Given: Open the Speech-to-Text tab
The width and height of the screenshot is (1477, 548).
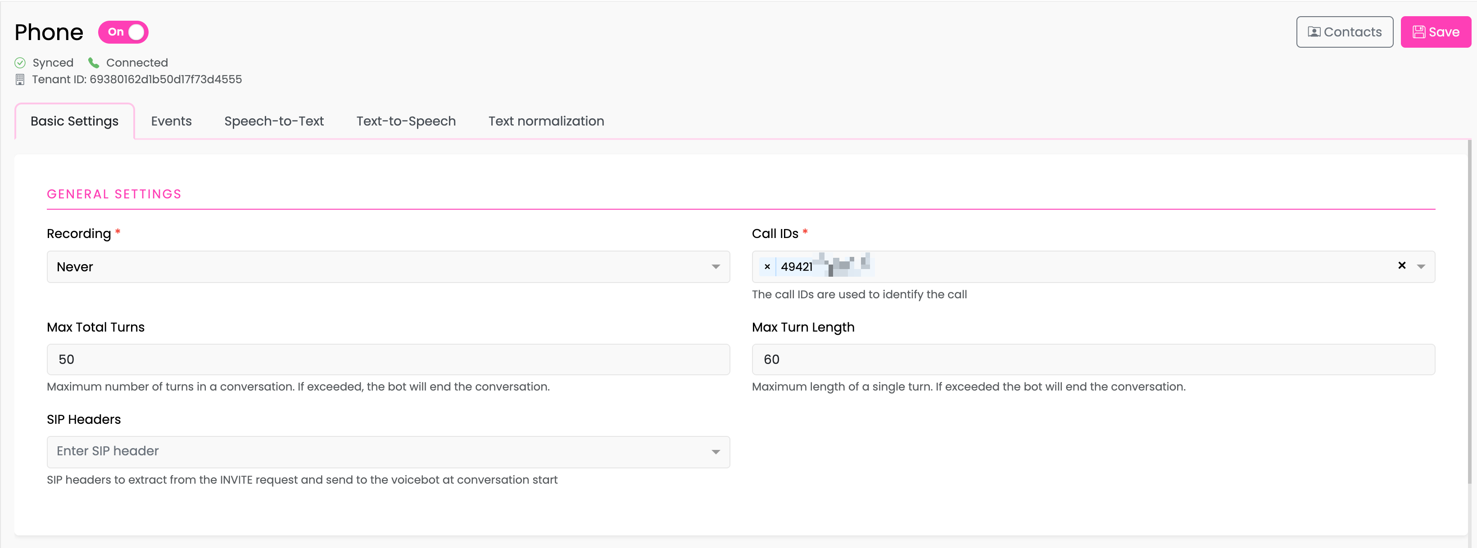Looking at the screenshot, I should [x=274, y=121].
